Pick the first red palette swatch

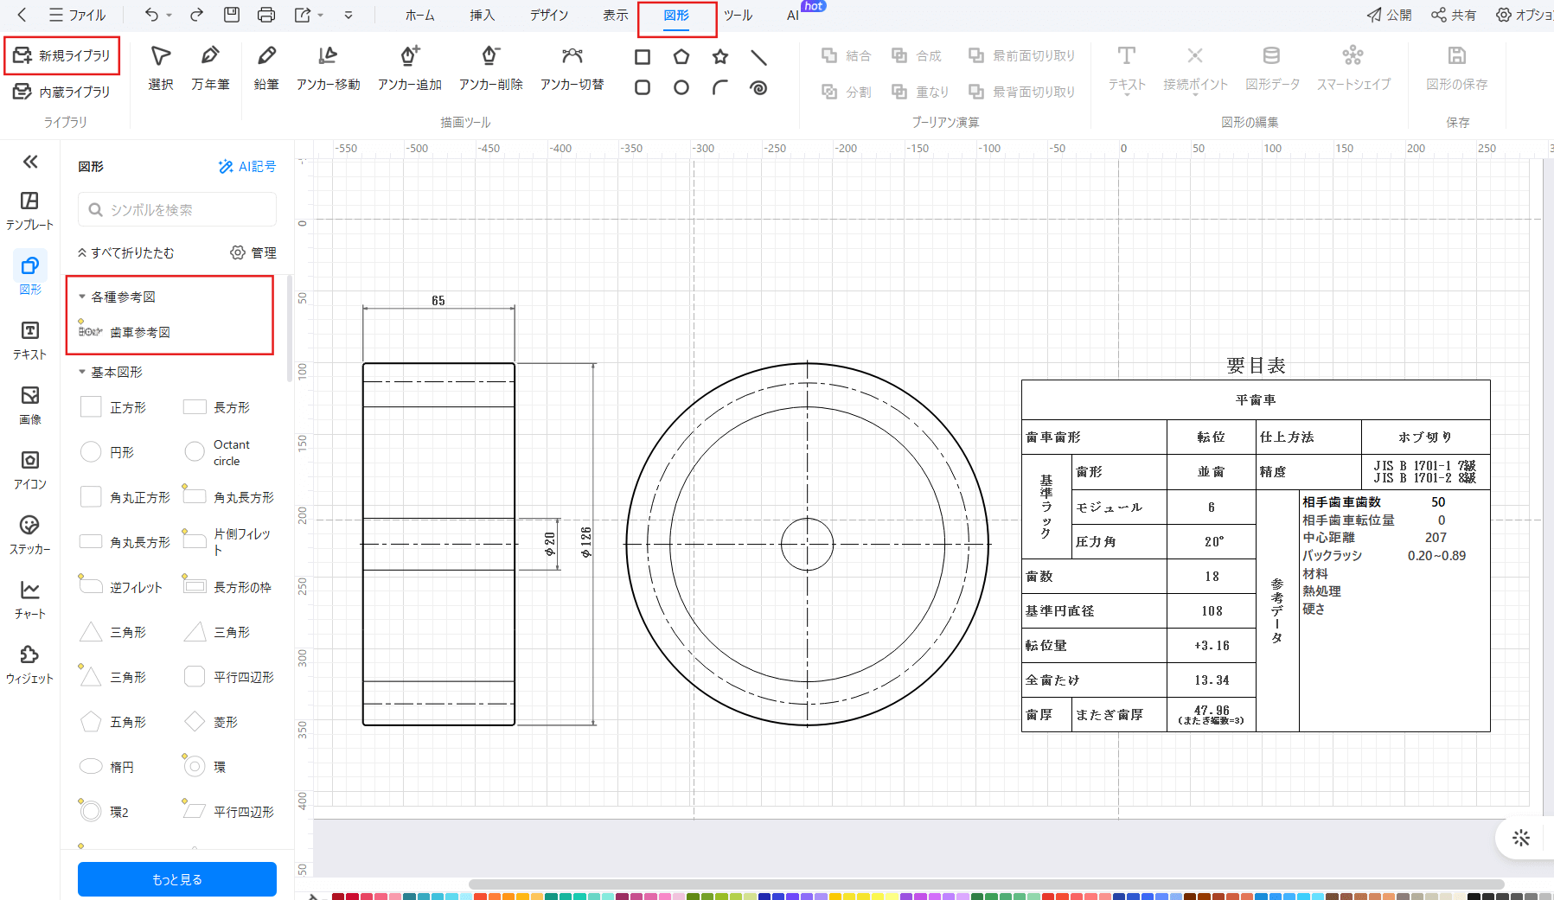click(338, 897)
